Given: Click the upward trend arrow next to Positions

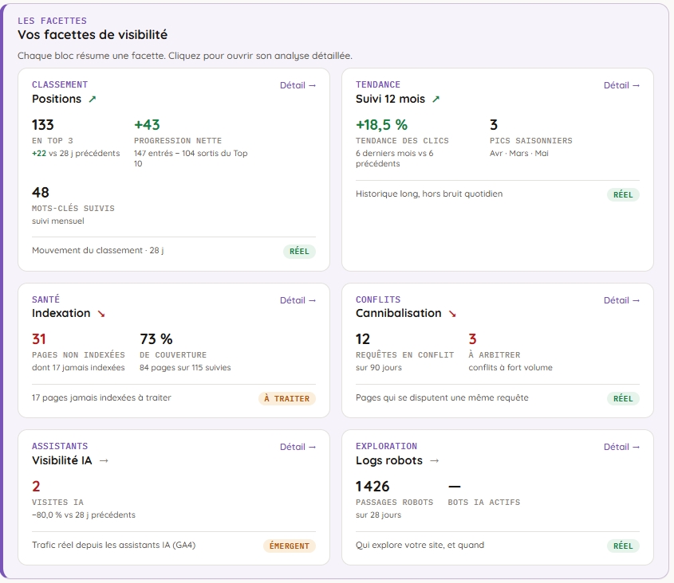Looking at the screenshot, I should coord(92,100).
